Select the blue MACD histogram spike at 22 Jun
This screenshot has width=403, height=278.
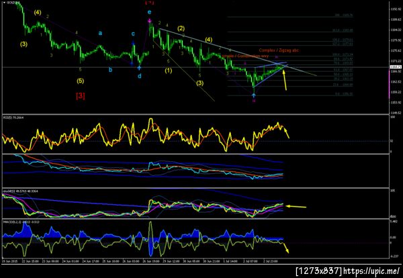click(27, 230)
